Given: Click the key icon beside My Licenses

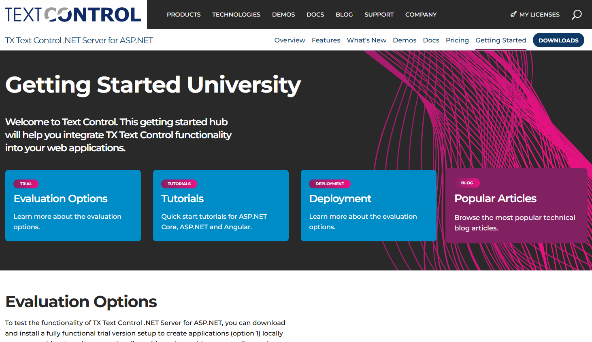Looking at the screenshot, I should click(x=513, y=15).
